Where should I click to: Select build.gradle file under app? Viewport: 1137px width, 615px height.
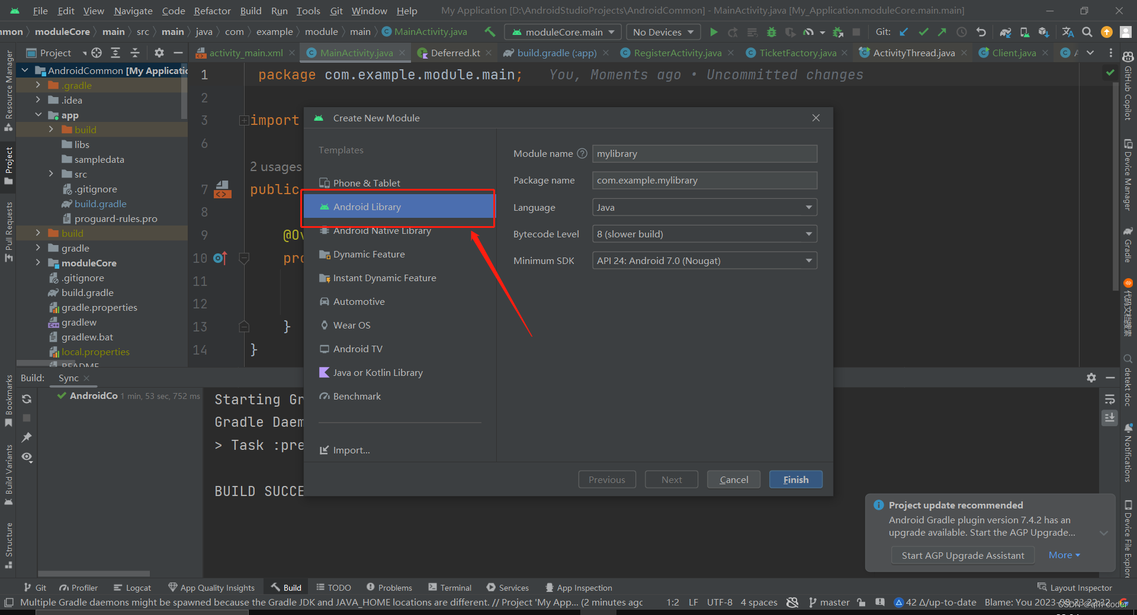100,204
